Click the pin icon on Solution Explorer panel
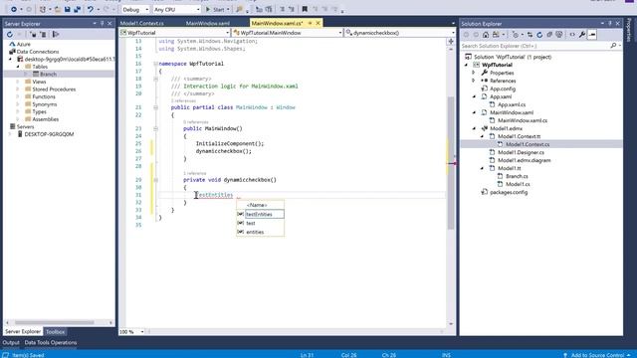The height and width of the screenshot is (358, 637). (610, 24)
